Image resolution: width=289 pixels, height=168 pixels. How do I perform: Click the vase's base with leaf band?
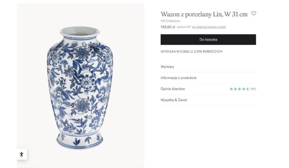[80, 141]
